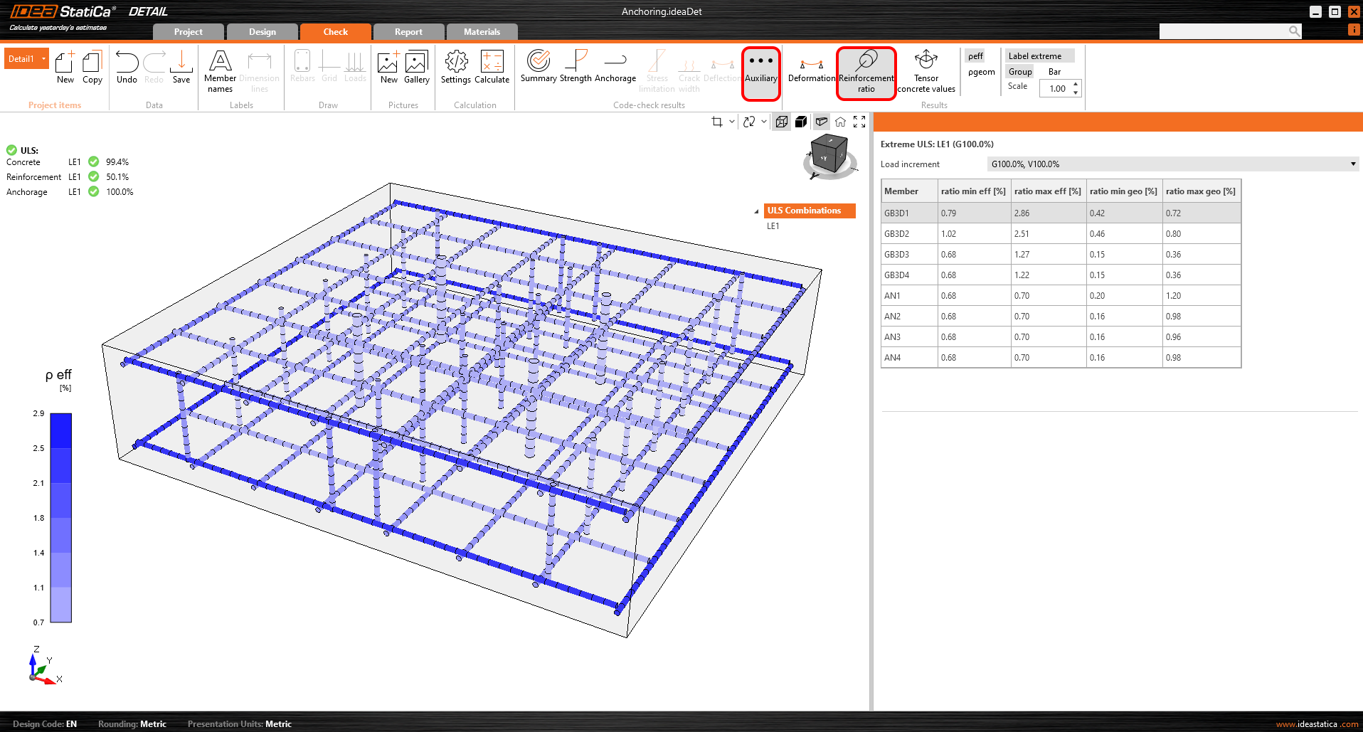
Task: Click the Undo button
Action: (127, 67)
